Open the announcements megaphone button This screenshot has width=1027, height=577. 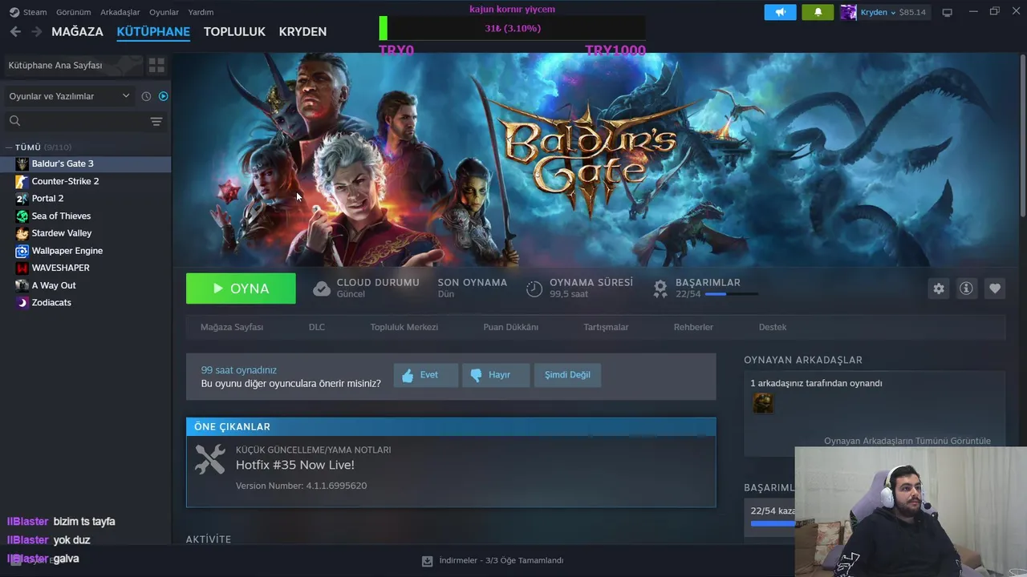point(780,12)
